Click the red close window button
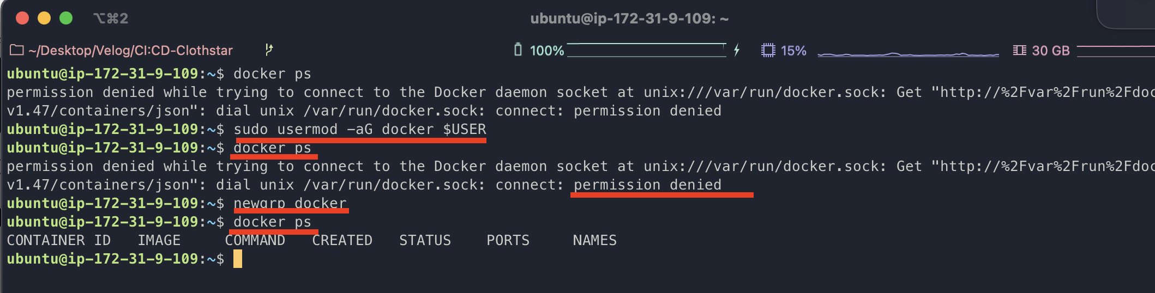The width and height of the screenshot is (1155, 293). click(22, 18)
